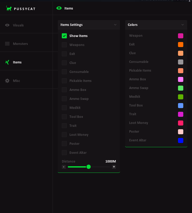Click the hamburger icon beside Monsters

7,44
